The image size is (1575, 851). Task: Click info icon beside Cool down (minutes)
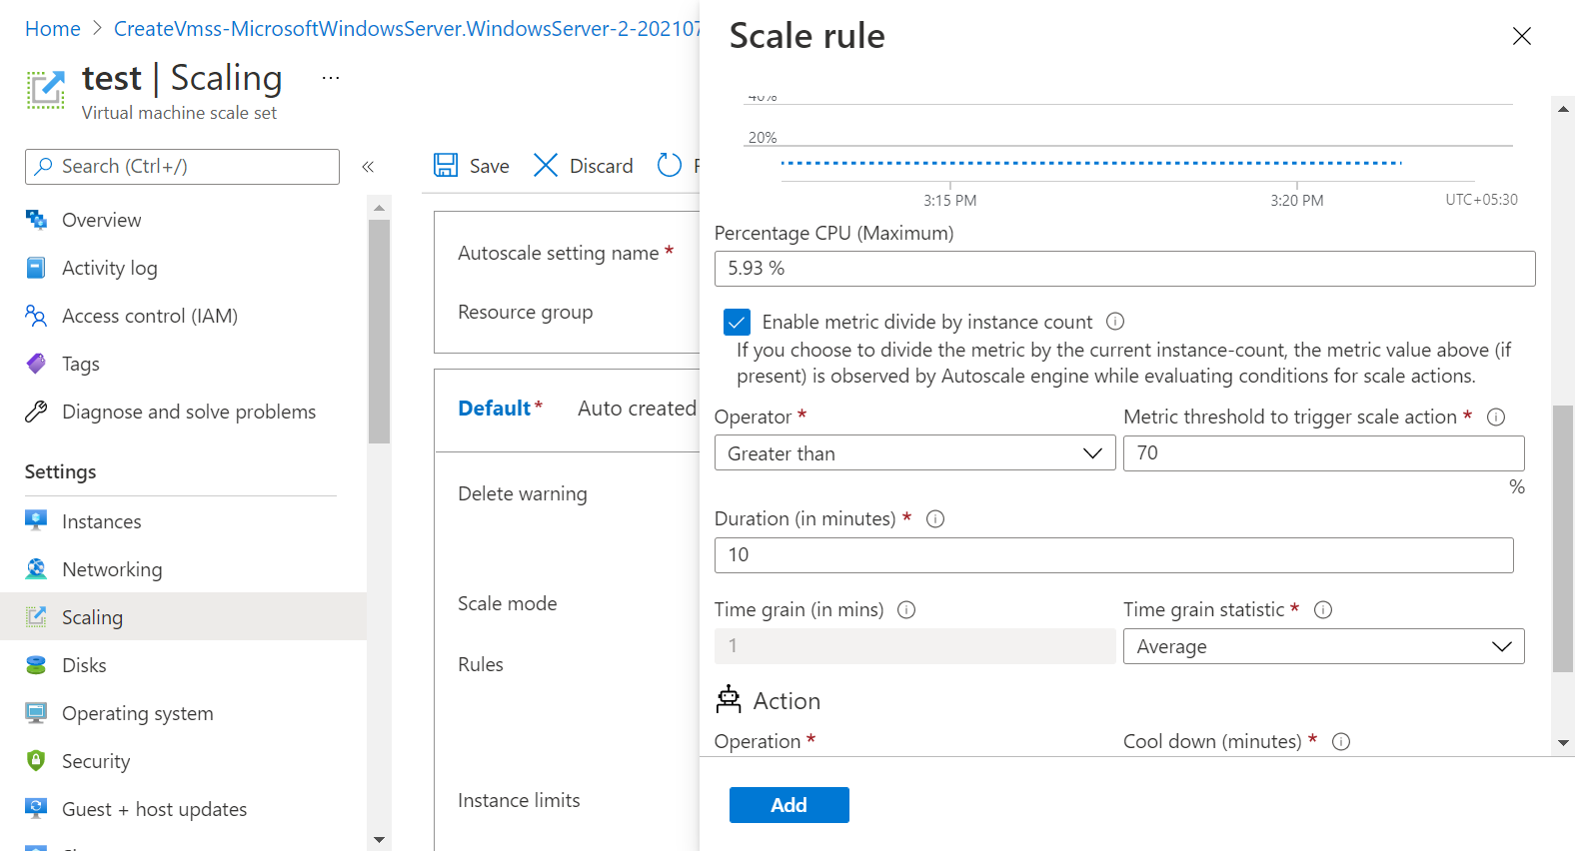pyautogui.click(x=1342, y=741)
